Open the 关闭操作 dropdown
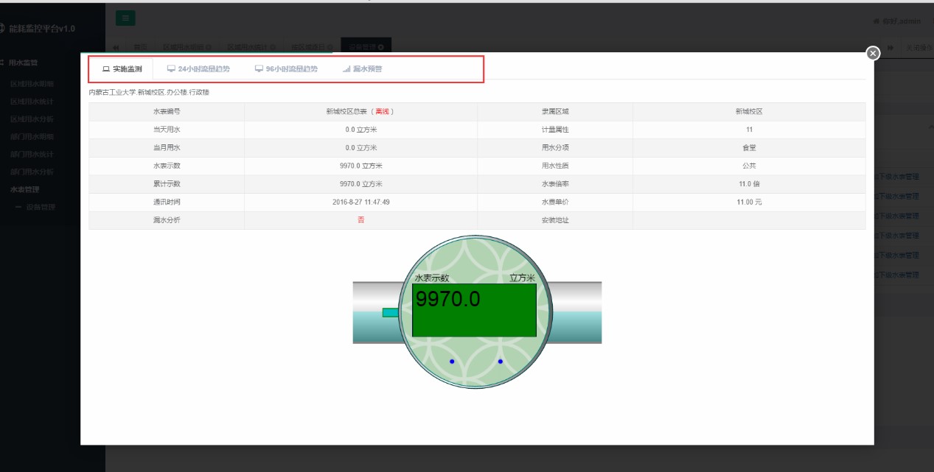 (x=919, y=47)
